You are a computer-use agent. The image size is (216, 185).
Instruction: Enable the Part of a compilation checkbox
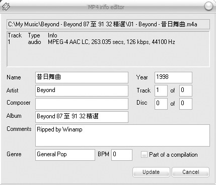pyautogui.click(x=144, y=154)
